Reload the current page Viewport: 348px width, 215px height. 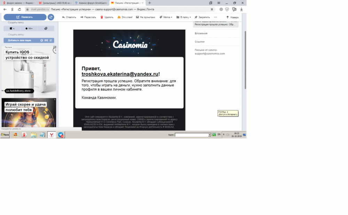pyautogui.click(x=19, y=9)
